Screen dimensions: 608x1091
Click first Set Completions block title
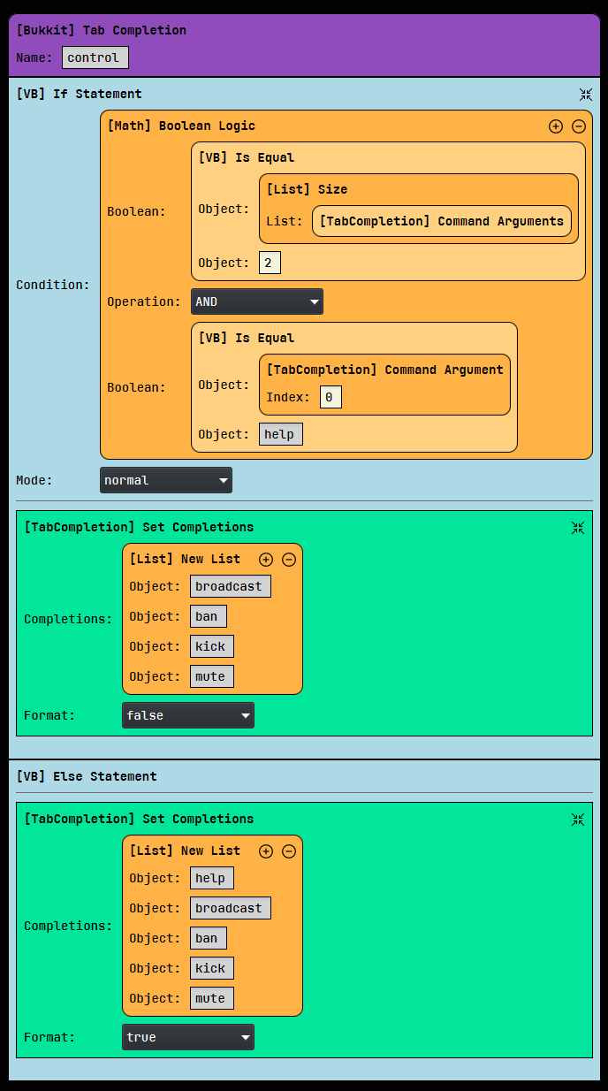139,527
